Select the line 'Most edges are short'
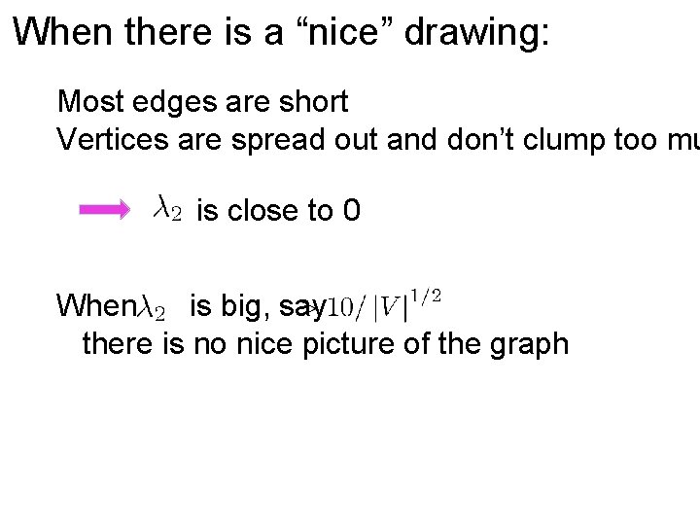Screen dimensions: 700x525 coord(203,102)
